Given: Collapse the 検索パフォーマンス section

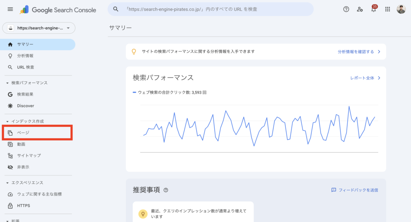Looking at the screenshot, I should (7, 83).
